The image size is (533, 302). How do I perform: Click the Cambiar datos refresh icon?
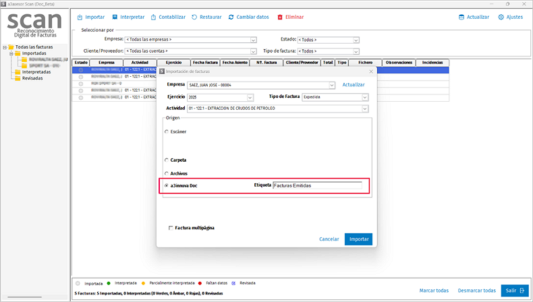(x=231, y=17)
